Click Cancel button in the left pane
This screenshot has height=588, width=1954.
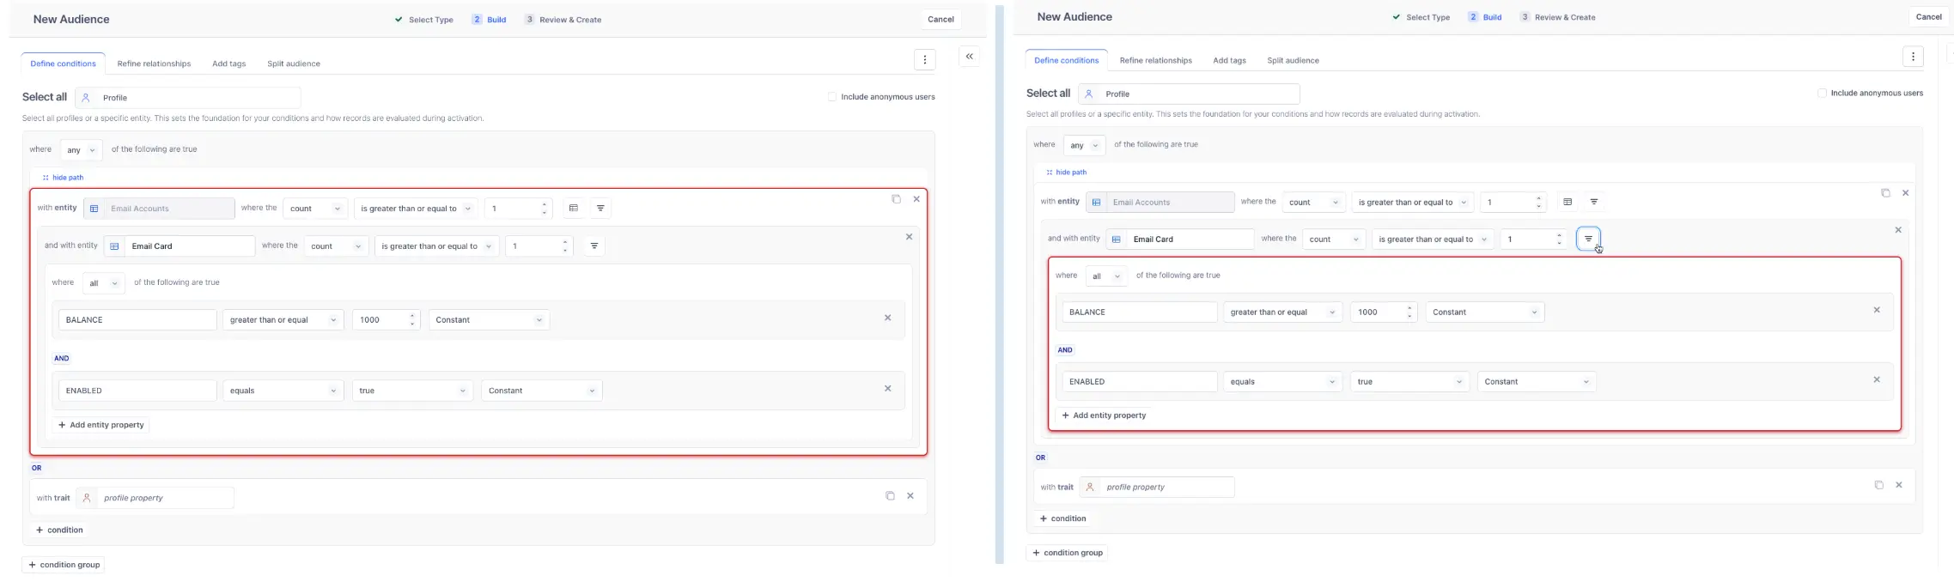point(940,19)
